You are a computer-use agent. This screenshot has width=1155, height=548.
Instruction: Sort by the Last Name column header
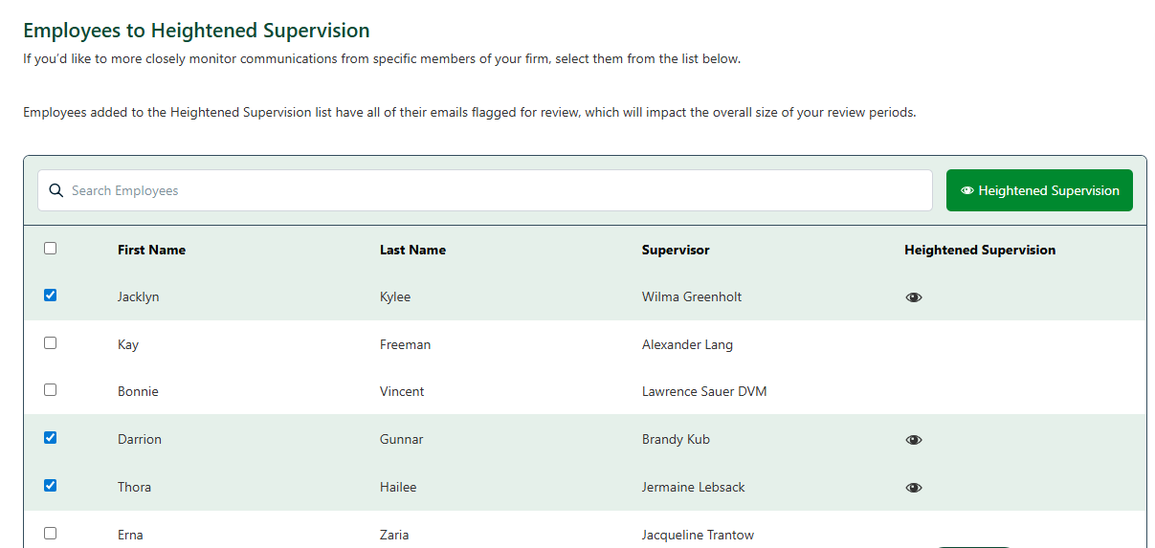(x=412, y=250)
